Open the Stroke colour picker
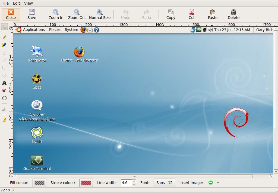Screen dimensions: 278x193 [x=86, y=183]
